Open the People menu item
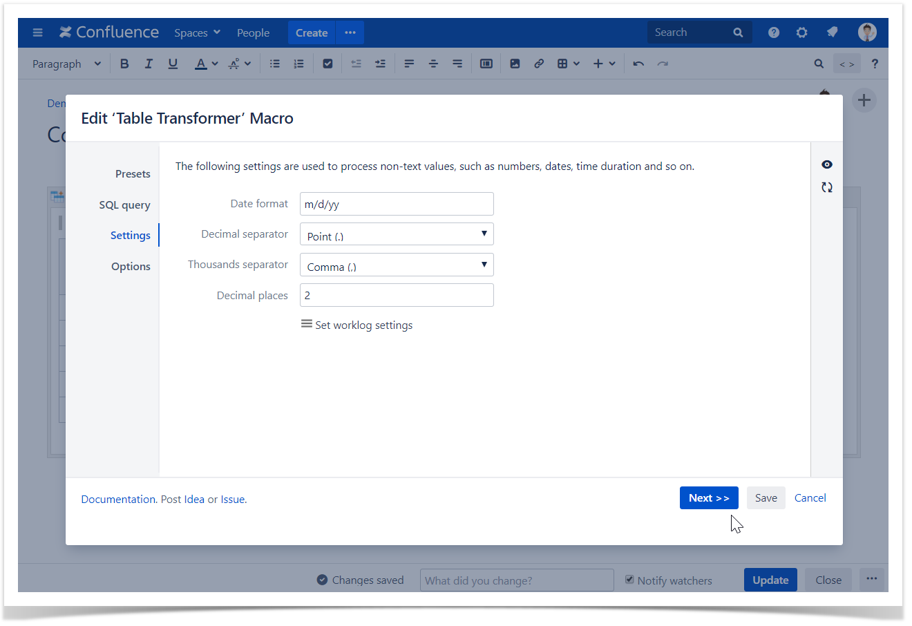Image resolution: width=912 pixels, height=626 pixels. coord(253,32)
